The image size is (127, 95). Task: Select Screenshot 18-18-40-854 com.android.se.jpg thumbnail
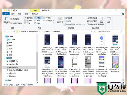click(47, 40)
